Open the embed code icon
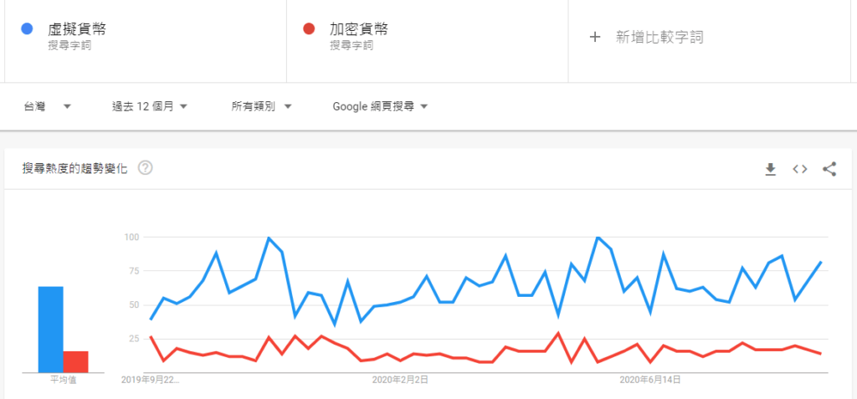 pyautogui.click(x=800, y=169)
